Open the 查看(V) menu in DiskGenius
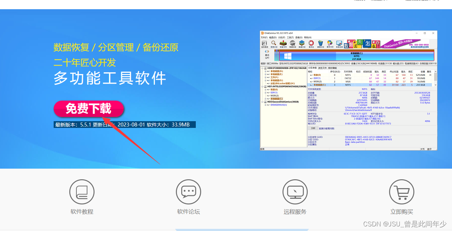Viewport: 452px width, 231px height. click(x=299, y=38)
